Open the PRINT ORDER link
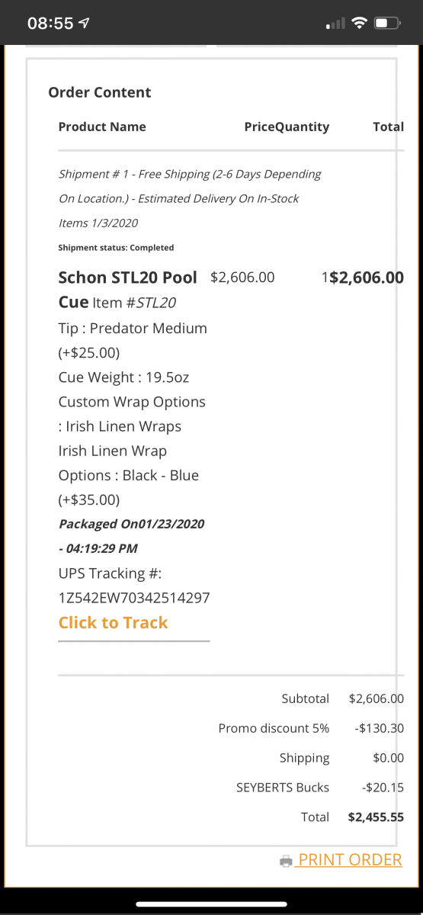Image resolution: width=423 pixels, height=915 pixels. tap(350, 860)
